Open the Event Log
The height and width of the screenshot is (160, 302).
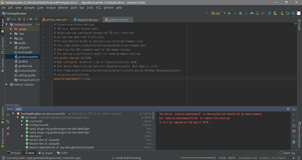[x=287, y=153]
